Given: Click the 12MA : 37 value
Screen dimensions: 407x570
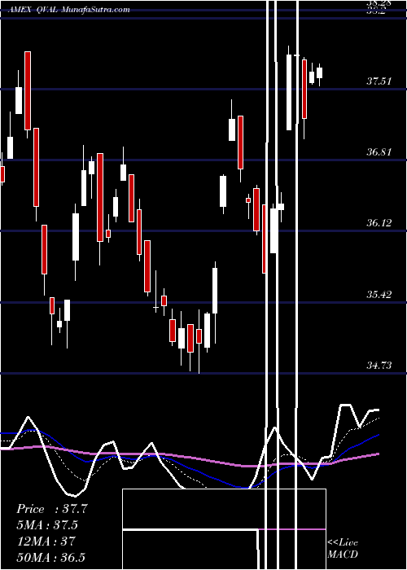Looking at the screenshot, I should pyautogui.click(x=46, y=541).
